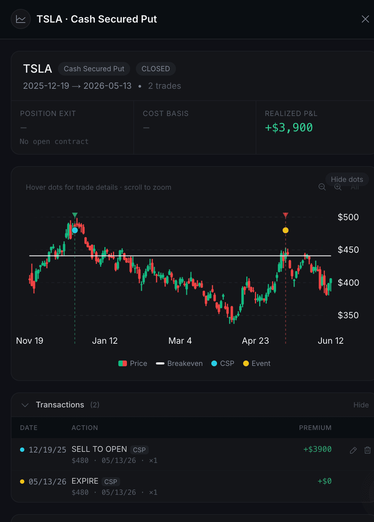Click the chart icon beside TSLA title
This screenshot has width=374, height=522.
pyautogui.click(x=21, y=19)
